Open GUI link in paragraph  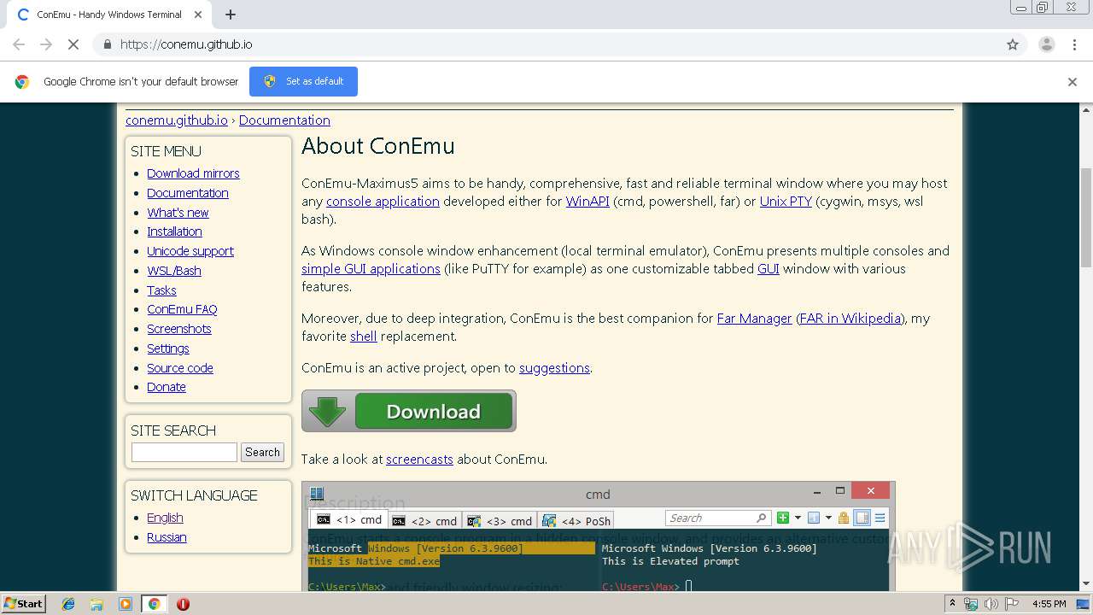769,269
